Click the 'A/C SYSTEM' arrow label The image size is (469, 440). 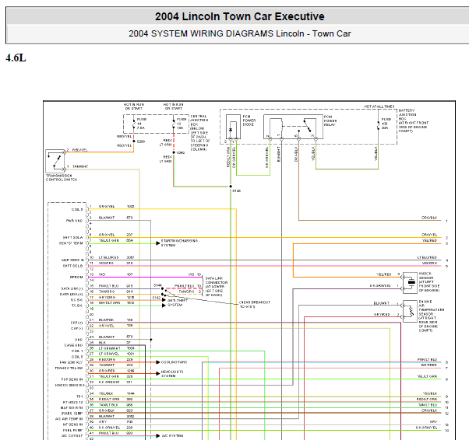172,436
